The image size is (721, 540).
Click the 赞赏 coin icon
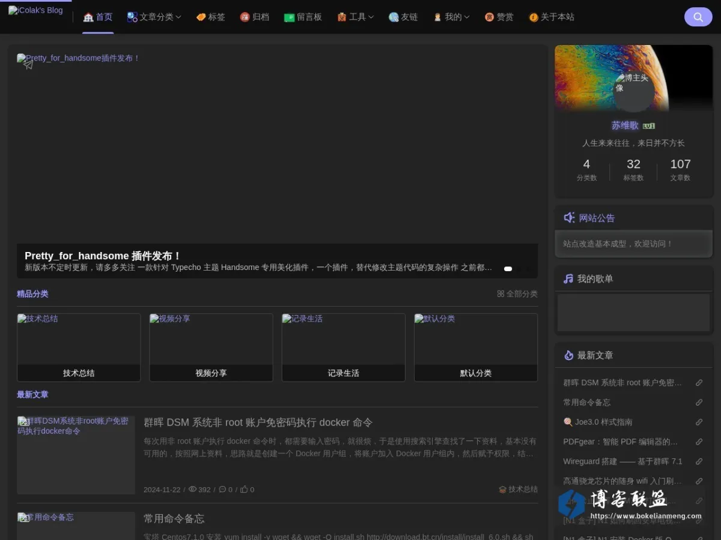[x=489, y=17]
